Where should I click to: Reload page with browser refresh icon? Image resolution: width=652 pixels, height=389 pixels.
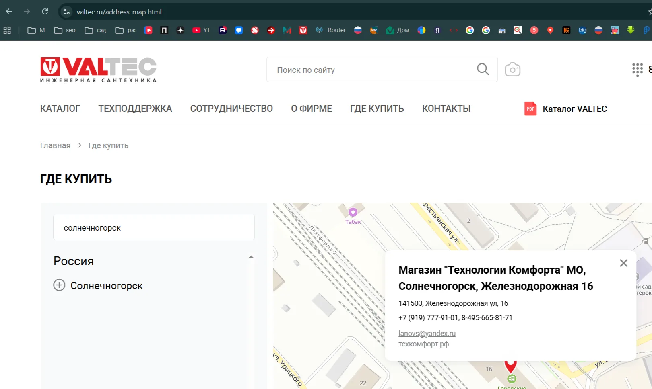(x=45, y=12)
